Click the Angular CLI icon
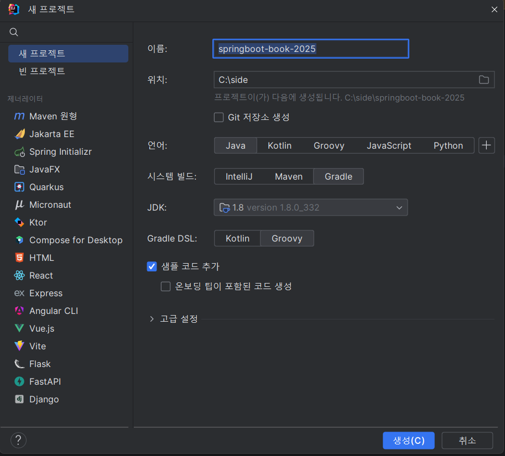This screenshot has width=505, height=456. 19,311
